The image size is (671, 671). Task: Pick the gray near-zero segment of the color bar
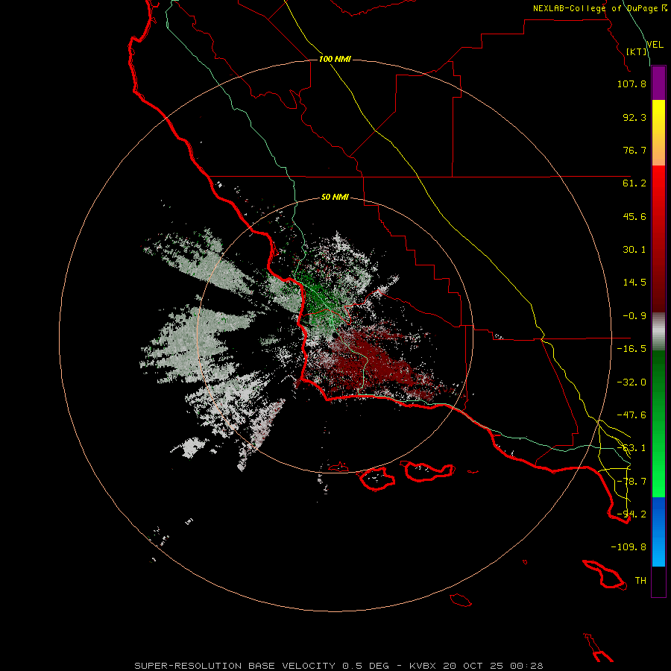[x=658, y=332]
